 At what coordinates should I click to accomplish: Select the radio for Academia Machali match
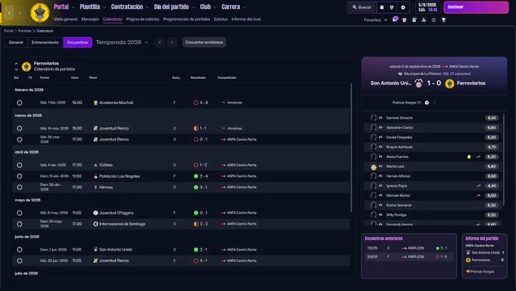pos(20,103)
